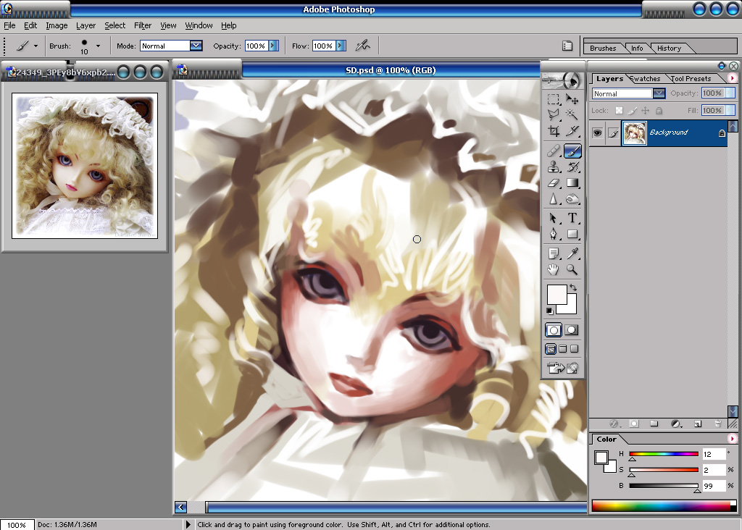
Task: Select the Type tool
Action: pos(572,218)
